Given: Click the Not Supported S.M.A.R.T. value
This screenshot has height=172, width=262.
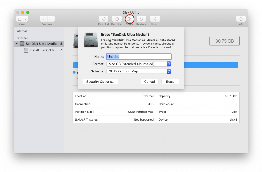Looking at the screenshot, I should (x=144, y=120).
